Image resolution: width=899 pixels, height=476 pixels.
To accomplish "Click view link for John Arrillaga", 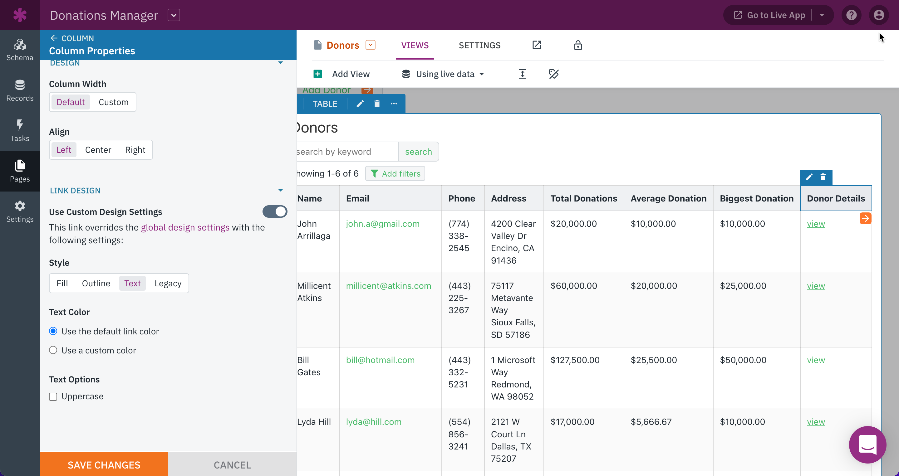I will 816,224.
